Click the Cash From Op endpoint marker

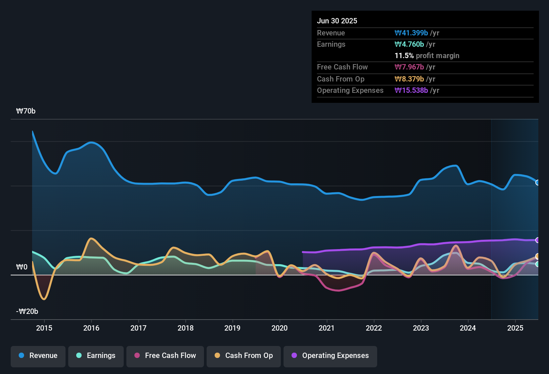(538, 256)
